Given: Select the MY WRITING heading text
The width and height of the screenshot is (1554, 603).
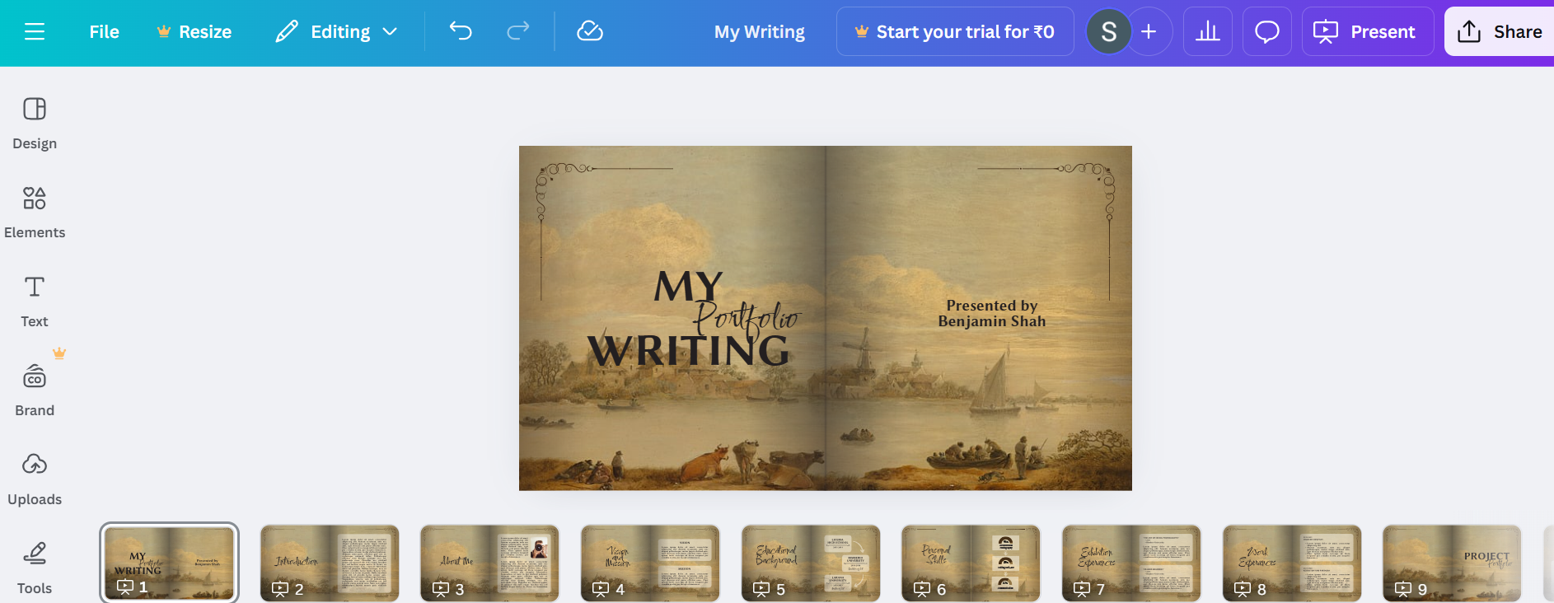Looking at the screenshot, I should pyautogui.click(x=688, y=320).
